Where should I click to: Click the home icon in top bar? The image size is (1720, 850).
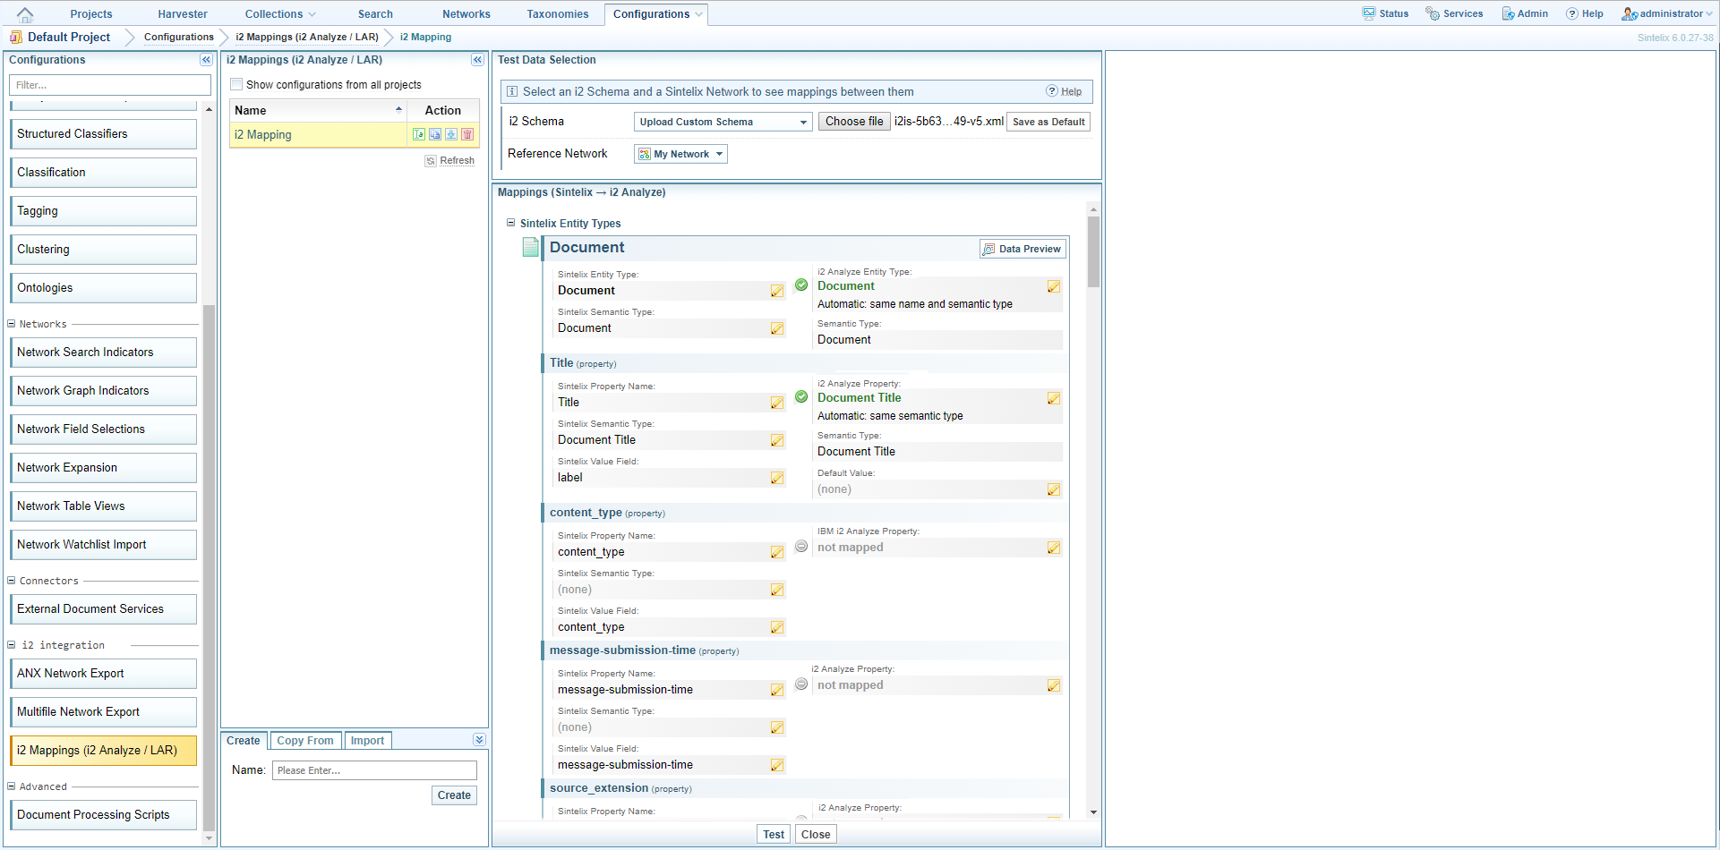tap(25, 14)
